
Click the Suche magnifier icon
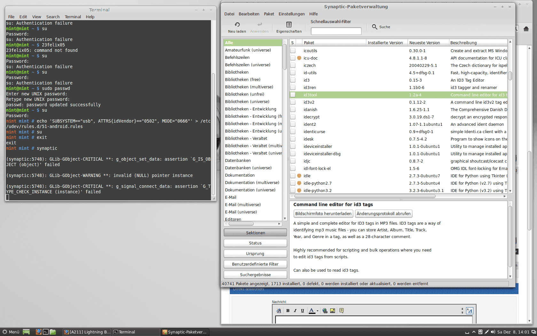375,27
